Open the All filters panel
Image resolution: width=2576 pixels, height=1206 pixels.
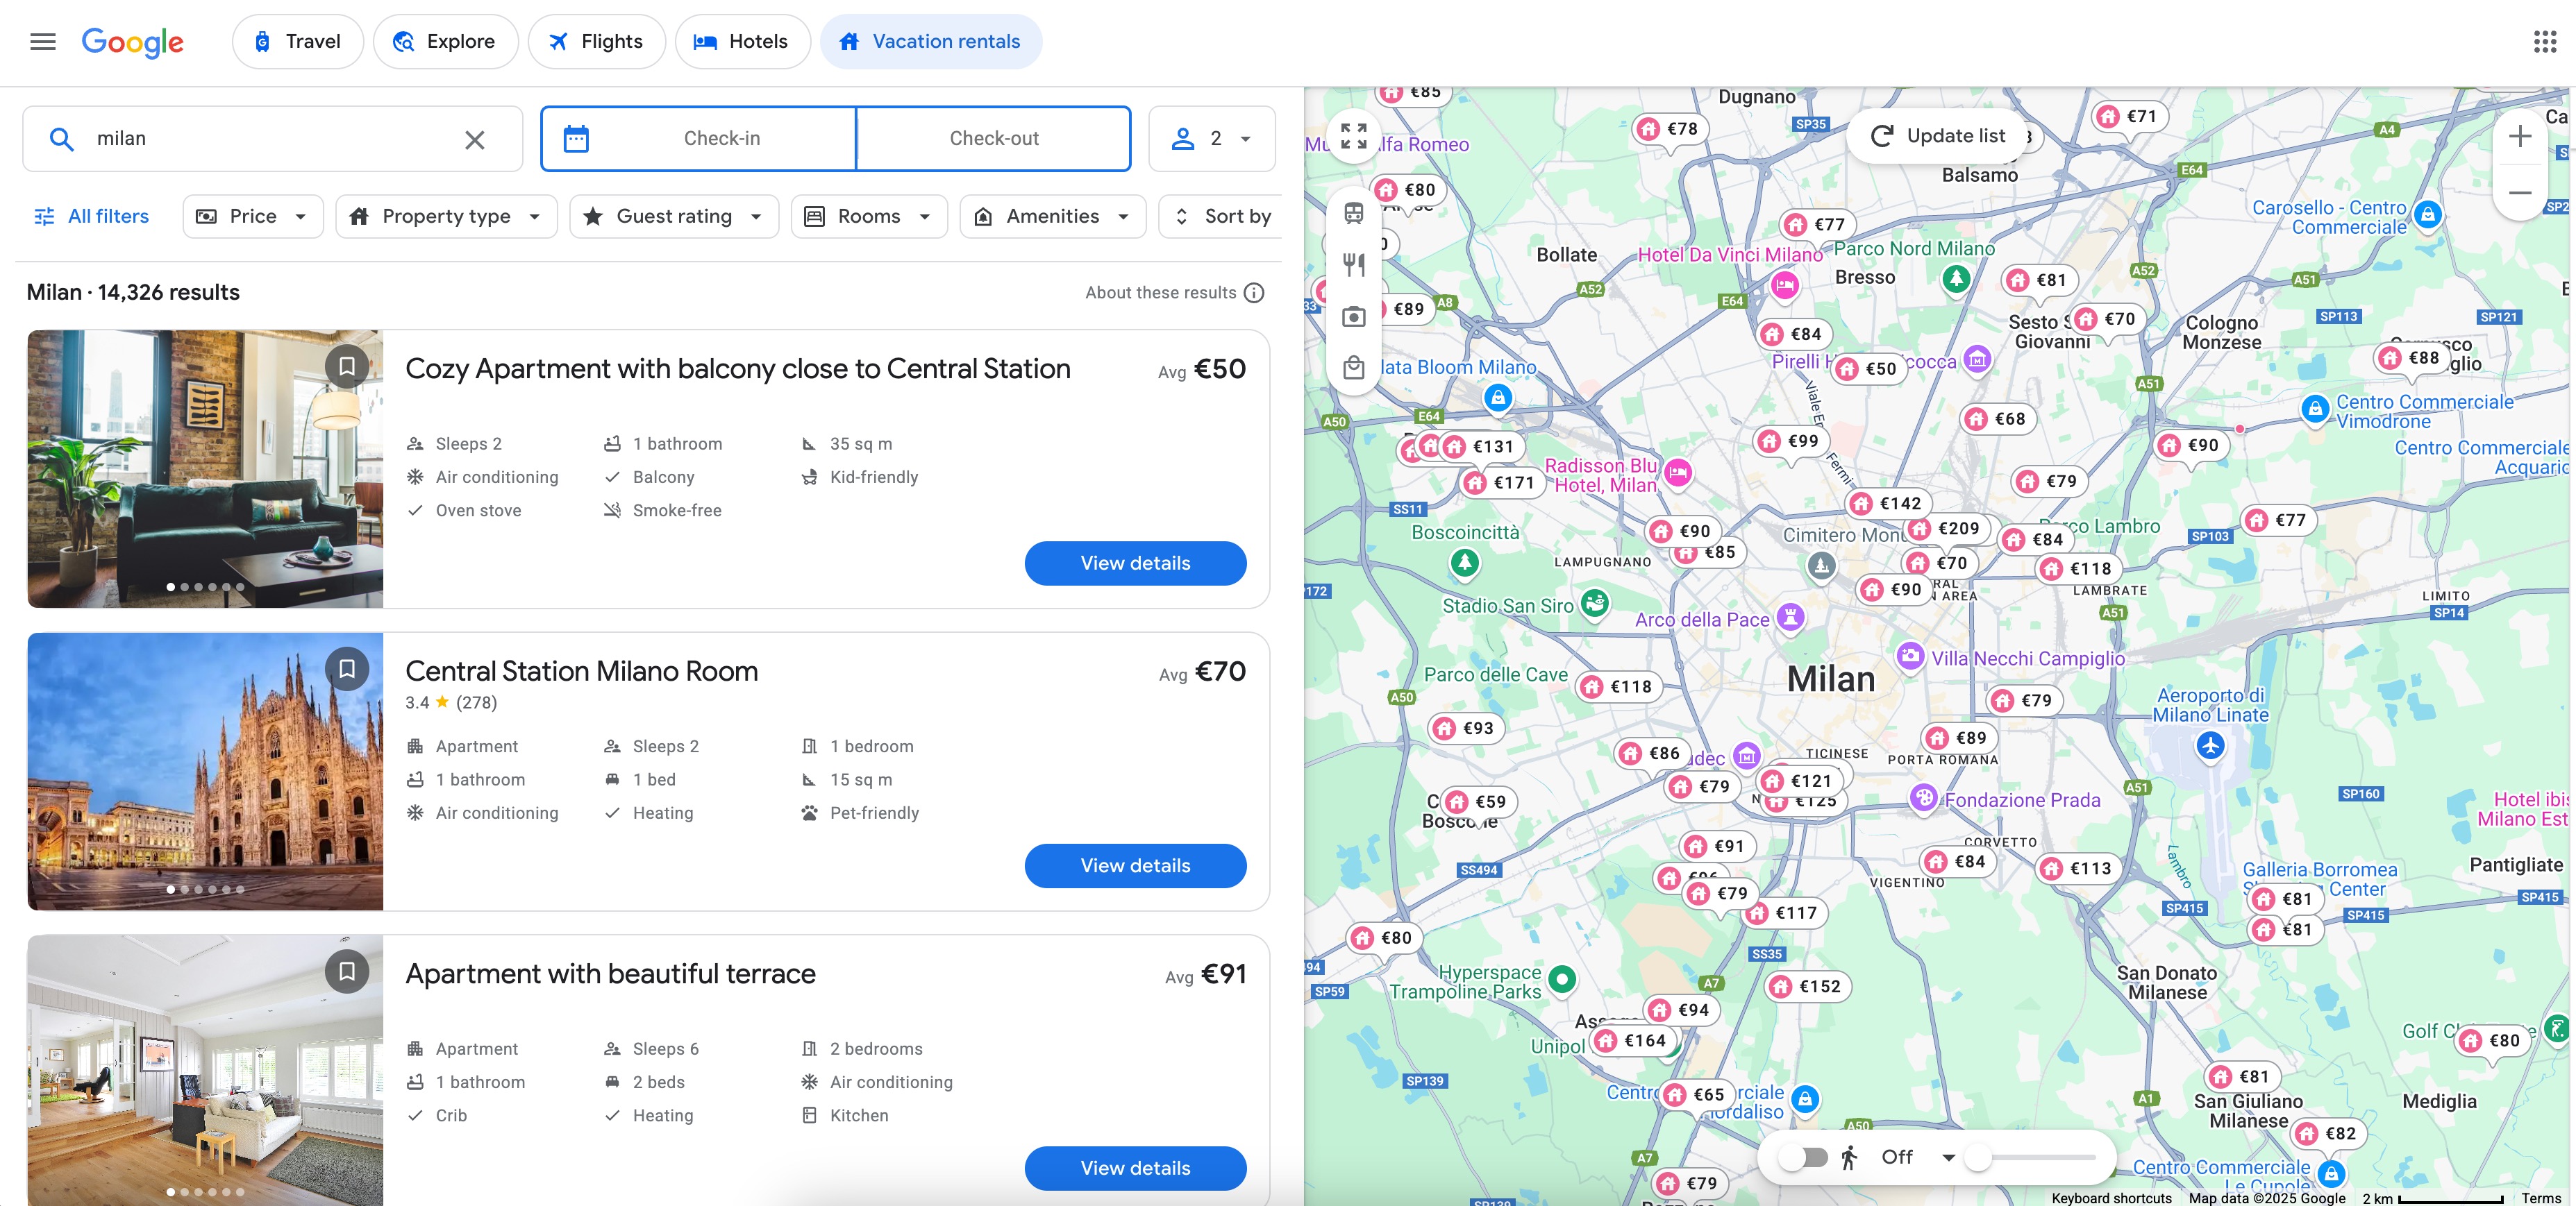[x=90, y=215]
